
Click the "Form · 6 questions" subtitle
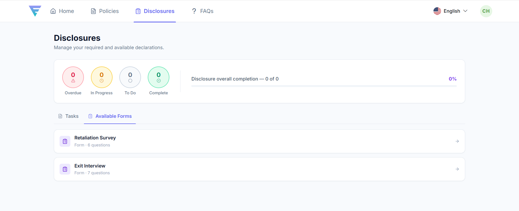[92, 145]
